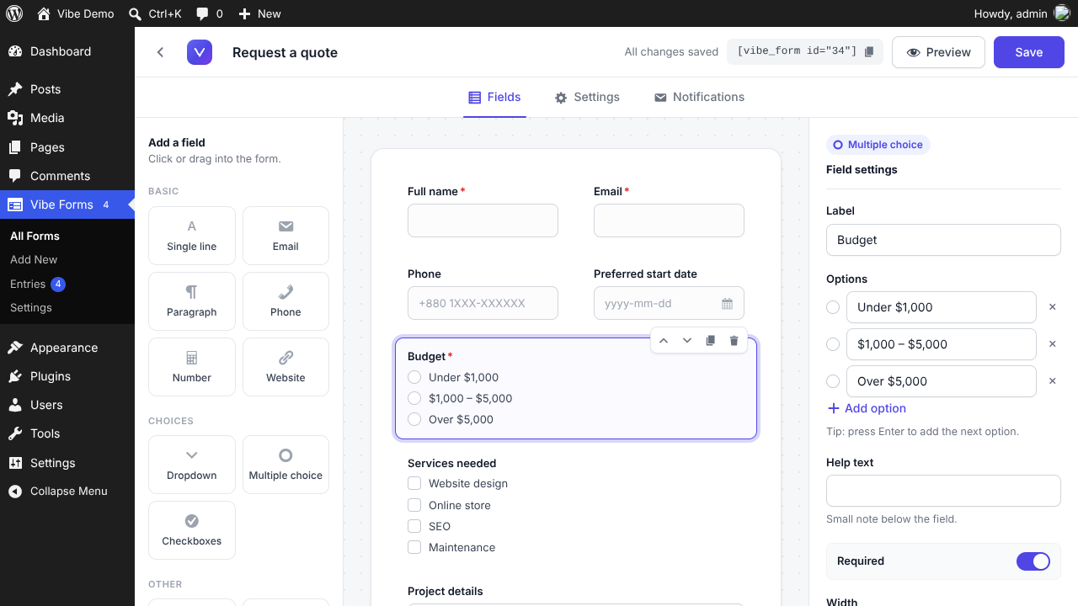The width and height of the screenshot is (1078, 606).
Task: Click the Preview button
Action: tap(938, 52)
